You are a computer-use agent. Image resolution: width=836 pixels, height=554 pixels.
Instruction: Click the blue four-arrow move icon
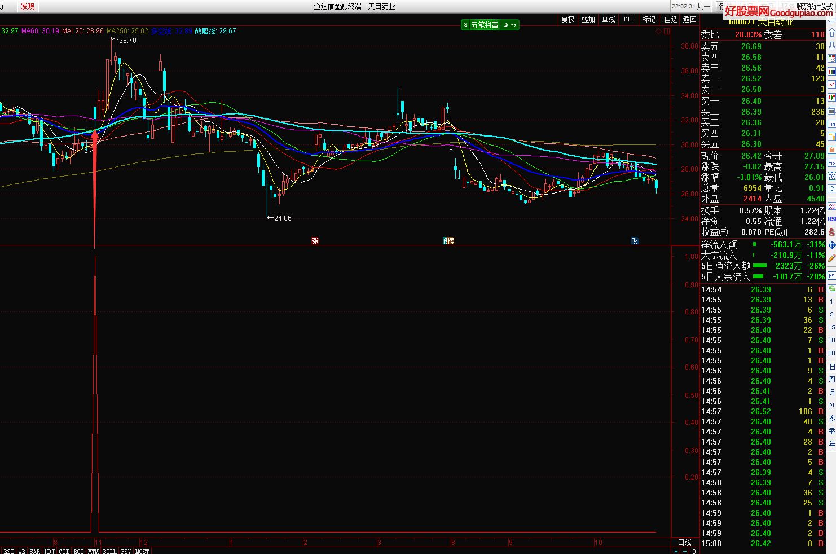click(x=831, y=246)
